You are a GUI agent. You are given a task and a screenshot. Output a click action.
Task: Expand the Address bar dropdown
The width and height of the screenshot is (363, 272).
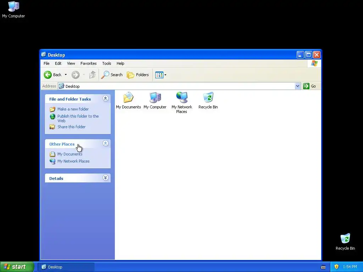pyautogui.click(x=298, y=86)
